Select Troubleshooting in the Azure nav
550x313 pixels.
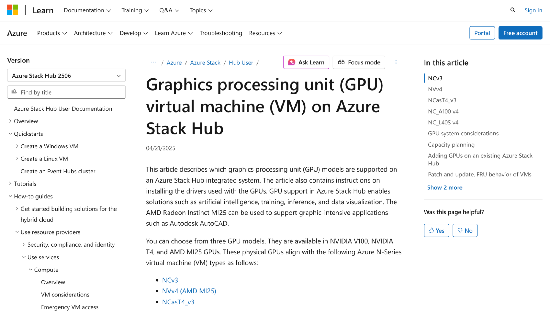(x=221, y=33)
